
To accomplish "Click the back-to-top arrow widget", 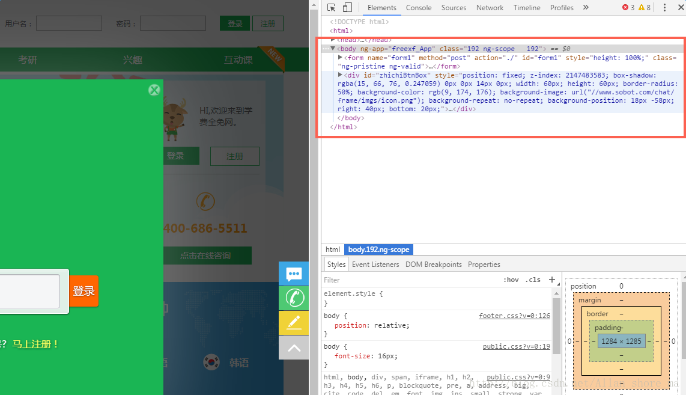I will [x=294, y=348].
